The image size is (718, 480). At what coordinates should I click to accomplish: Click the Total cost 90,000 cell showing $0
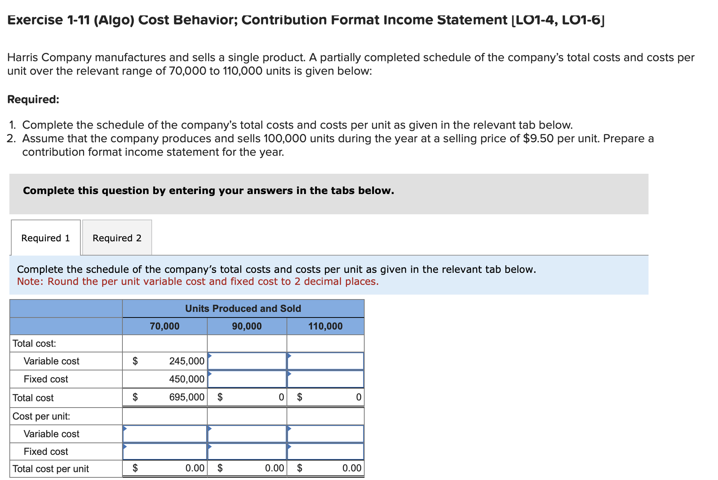pos(247,397)
